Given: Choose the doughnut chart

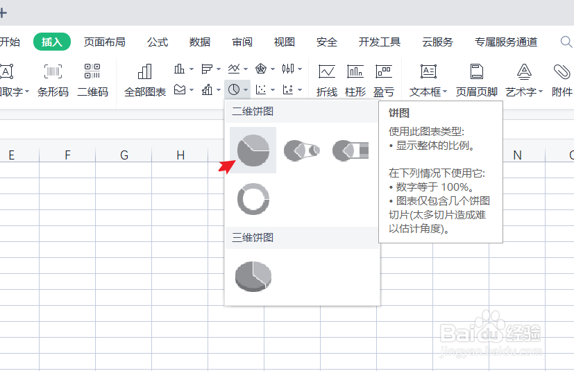Looking at the screenshot, I should [x=253, y=199].
